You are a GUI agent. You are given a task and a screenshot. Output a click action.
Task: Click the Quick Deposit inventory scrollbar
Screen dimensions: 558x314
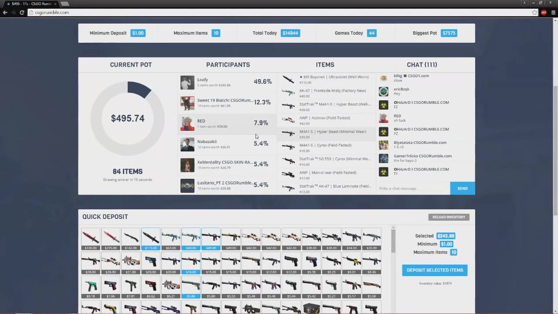click(393, 241)
